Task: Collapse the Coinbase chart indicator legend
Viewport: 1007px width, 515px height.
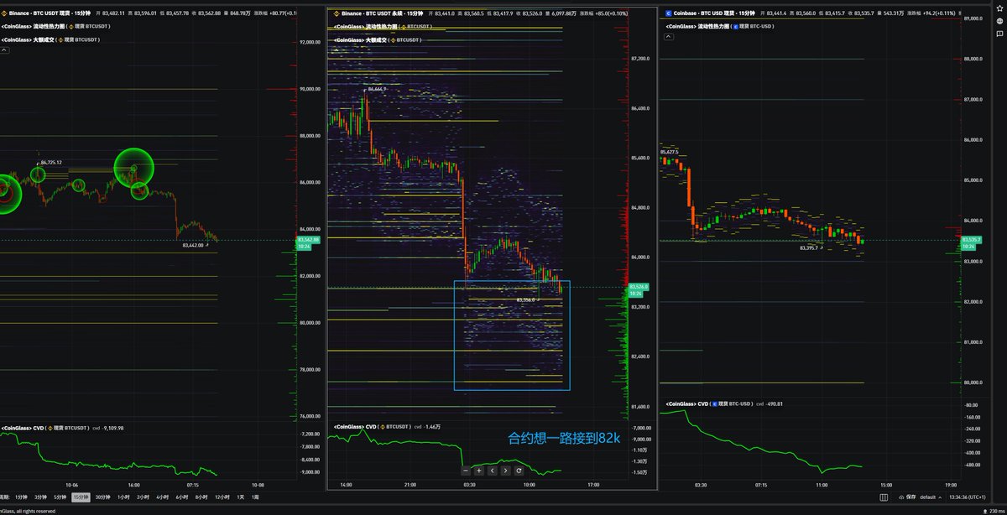Action: click(x=669, y=38)
